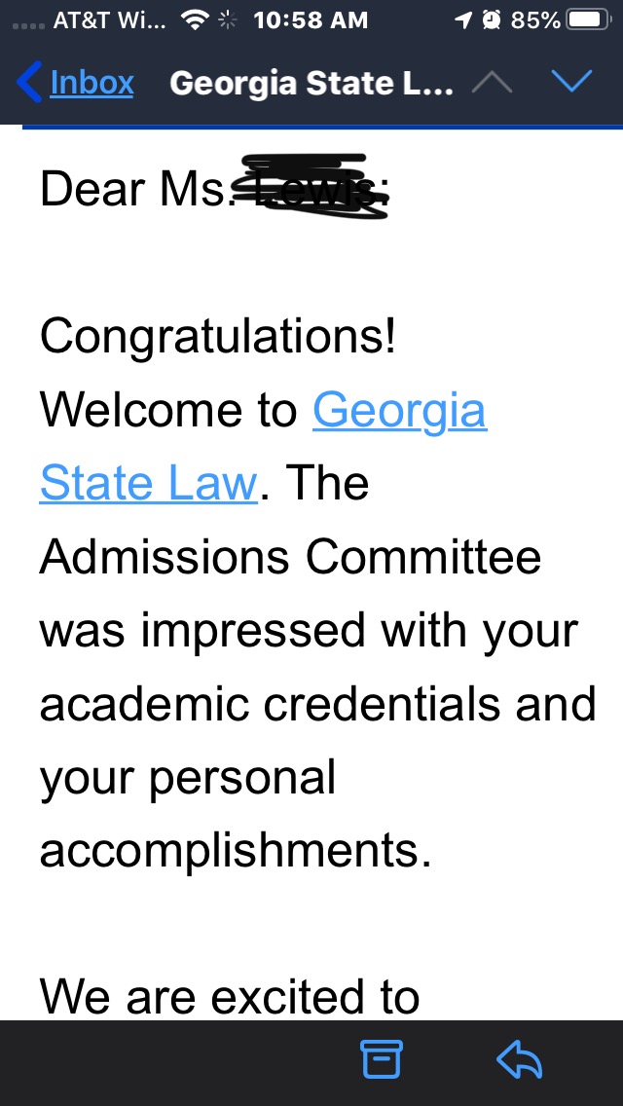Tap the 10:58 AM clock in status bar
The image size is (623, 1106).
point(311,20)
